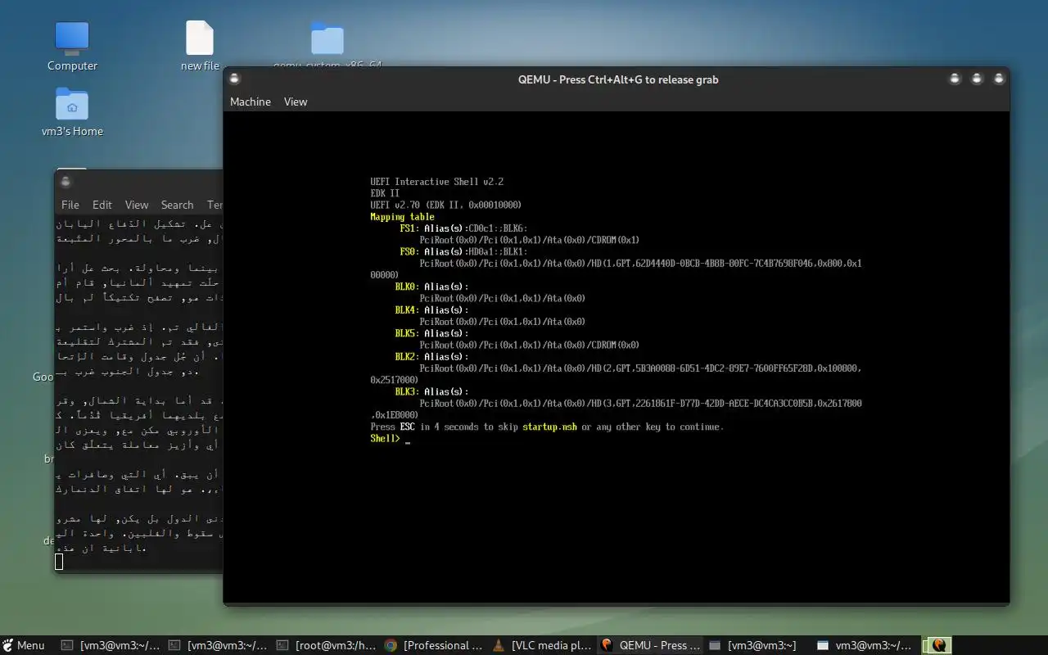1048x655 pixels.
Task: Click the BLK4: entry in the mapping table
Action: pyautogui.click(x=407, y=310)
